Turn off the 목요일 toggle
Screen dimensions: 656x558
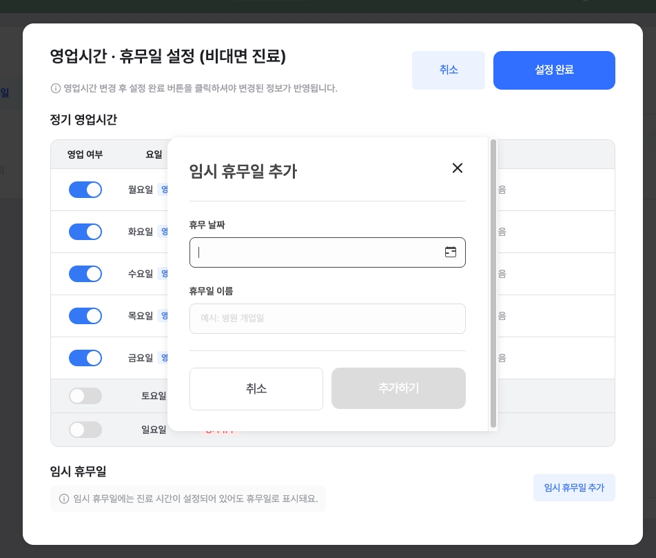coord(85,316)
